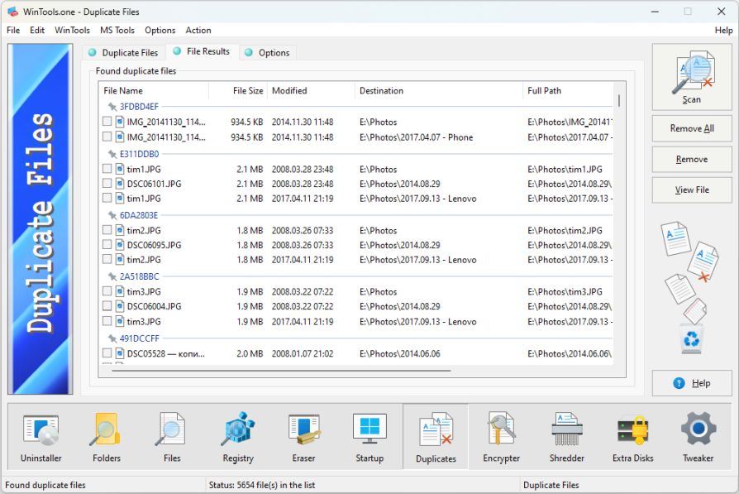Collapse the 2A518BBC group header
Image resolution: width=739 pixels, height=494 pixels.
139,276
